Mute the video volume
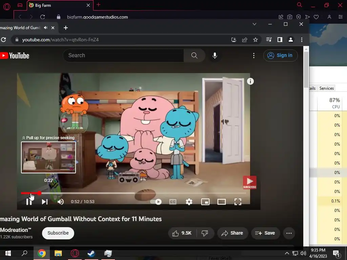Screen dimensions: 347x260 [x=60, y=202]
